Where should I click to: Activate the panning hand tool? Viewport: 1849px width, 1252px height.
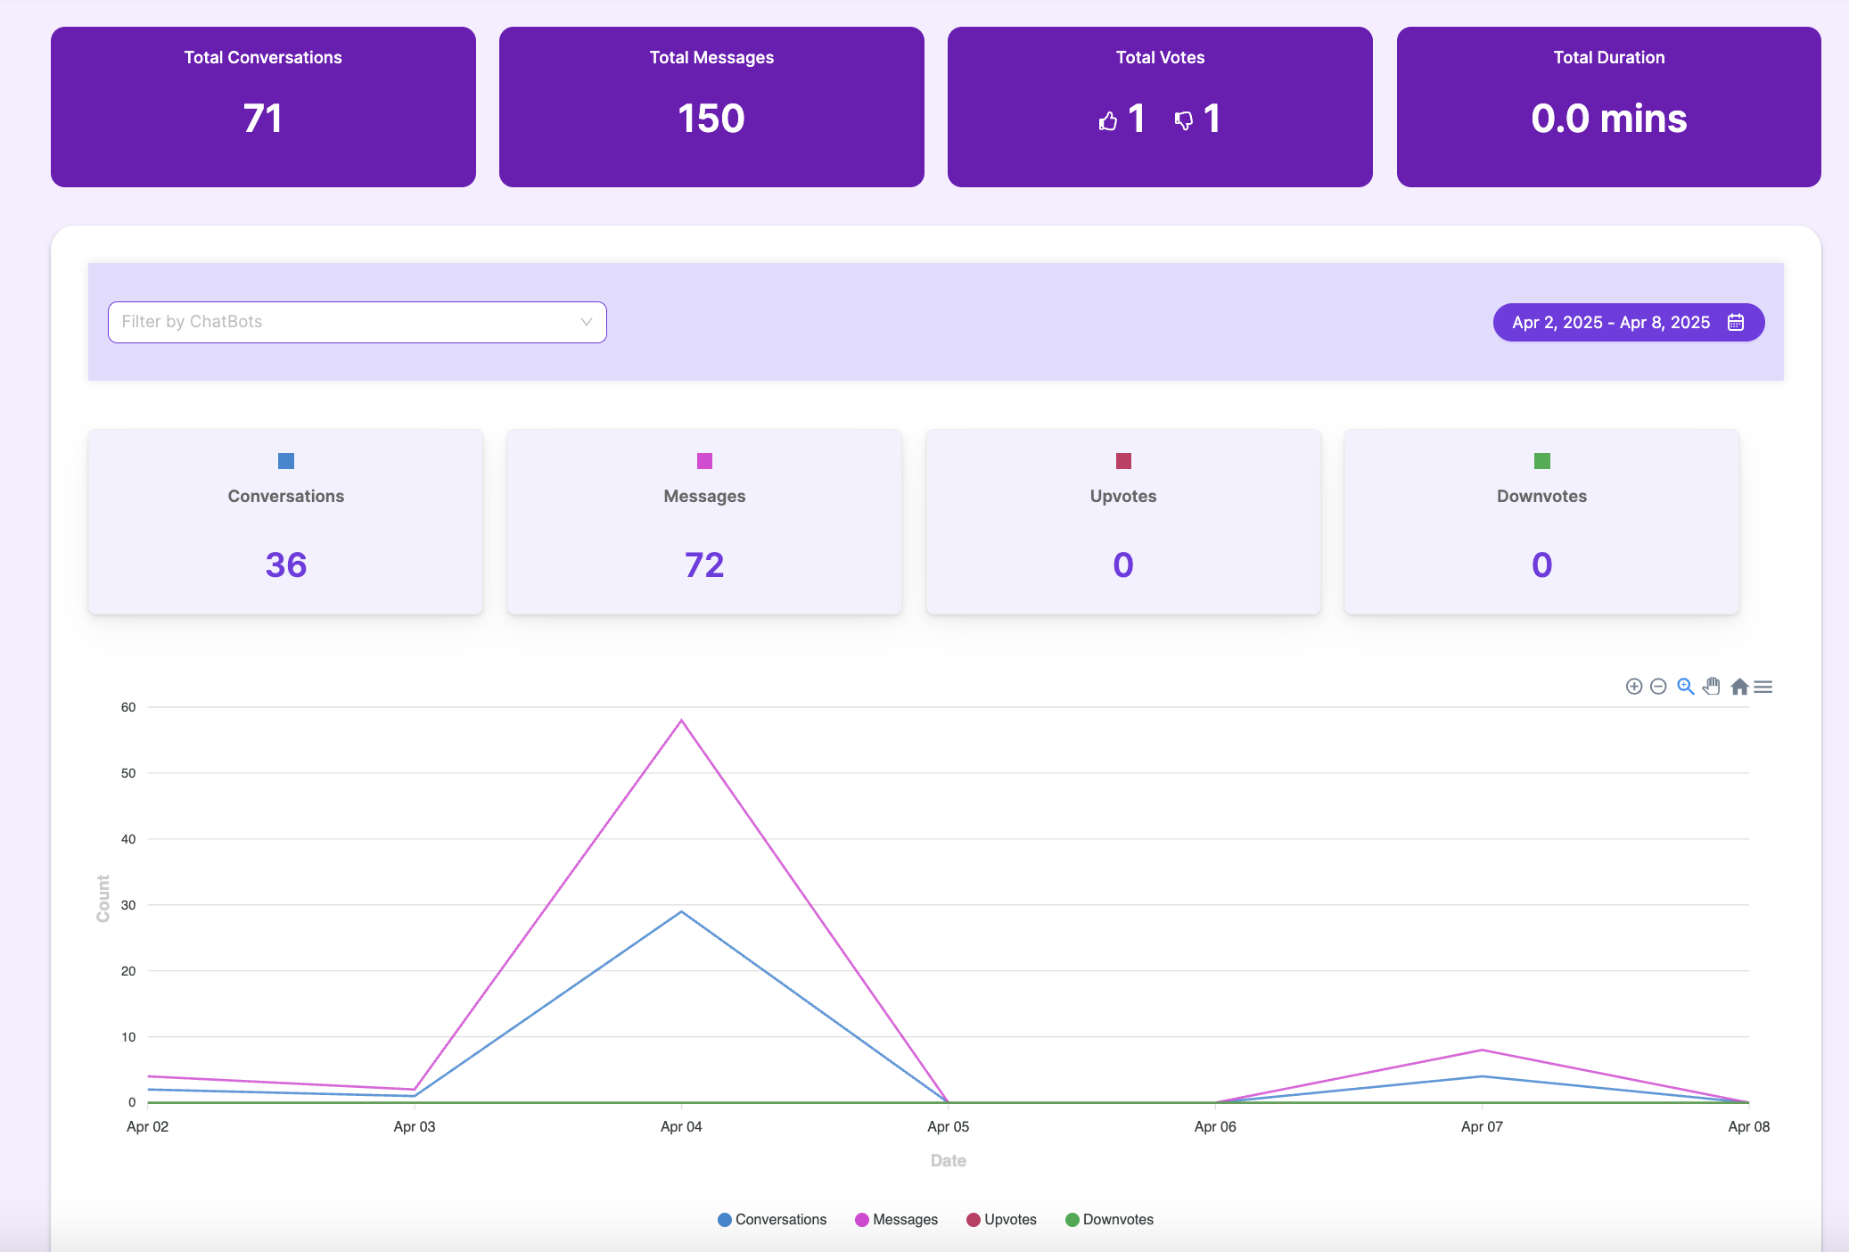click(x=1712, y=687)
